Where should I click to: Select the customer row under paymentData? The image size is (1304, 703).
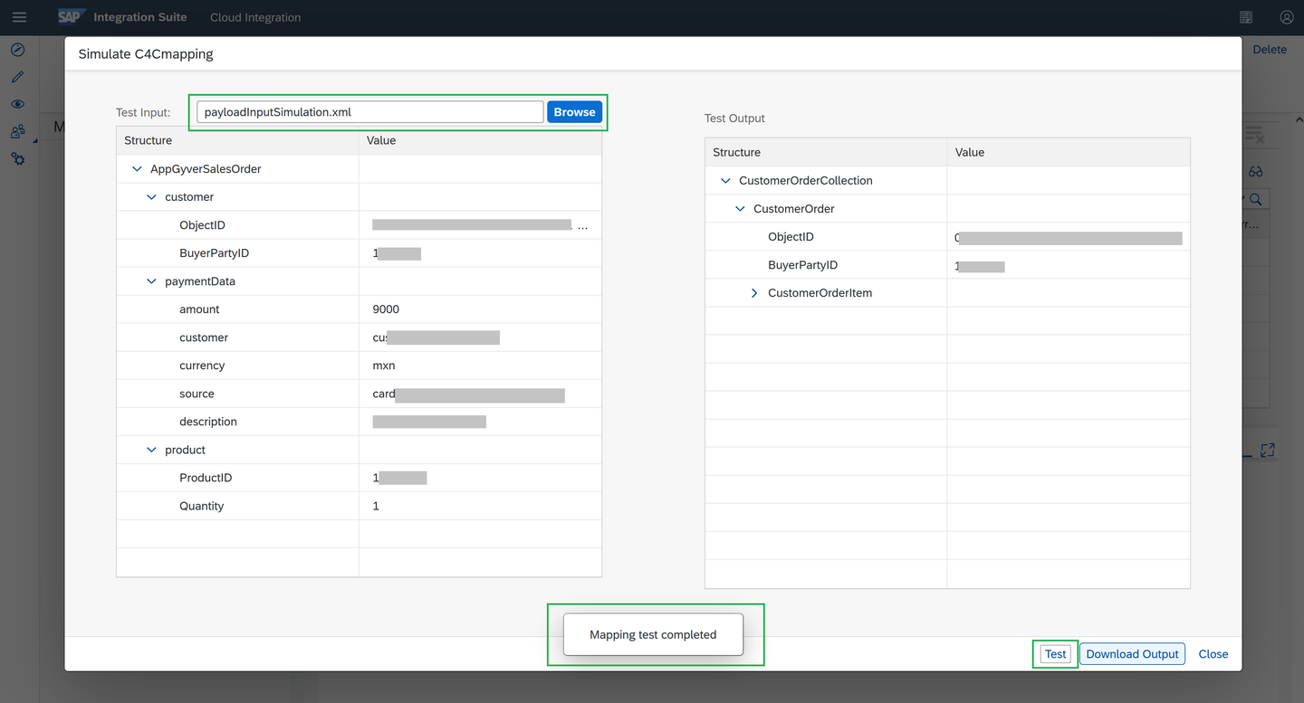(x=359, y=337)
